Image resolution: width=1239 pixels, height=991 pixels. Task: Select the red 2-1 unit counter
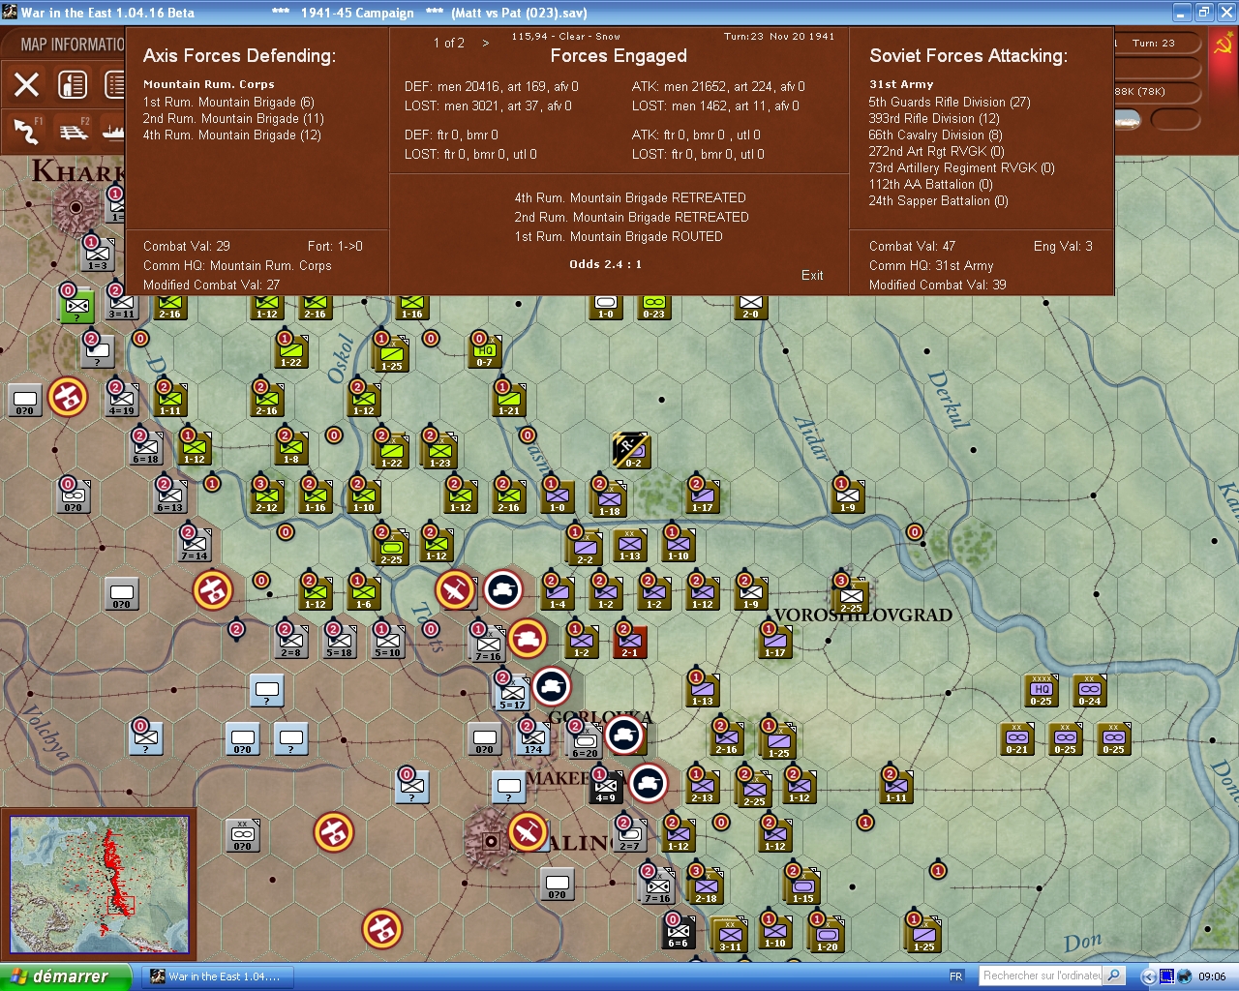[x=630, y=642]
